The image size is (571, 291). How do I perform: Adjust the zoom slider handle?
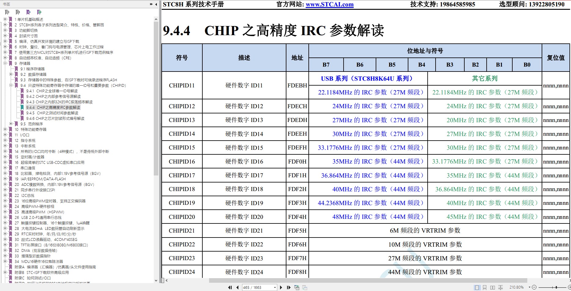point(556,287)
